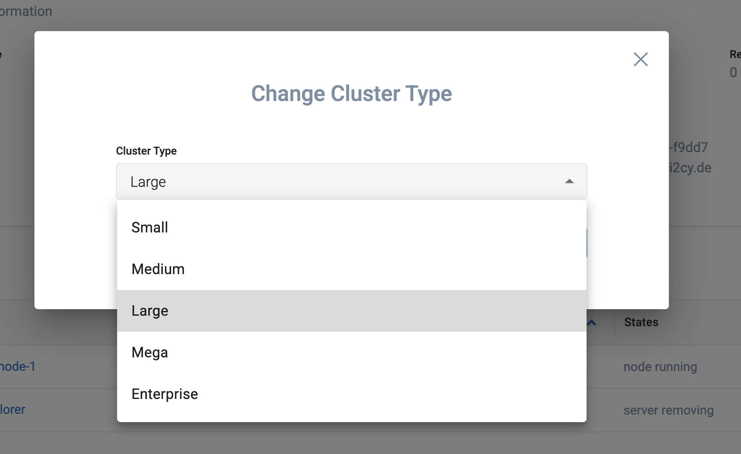Choose Enterprise cluster type option

[x=352, y=394]
